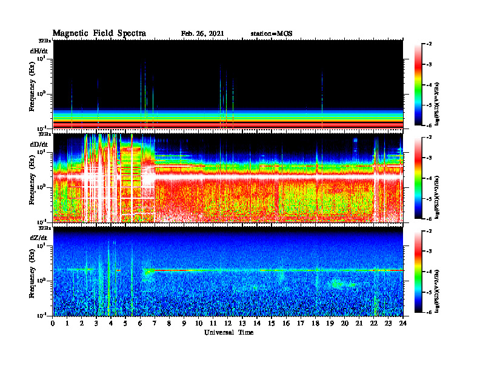480x371 pixels.
Task: Click "Frequency (Hz)" axis label of dH/dt panel
Action: [32, 87]
